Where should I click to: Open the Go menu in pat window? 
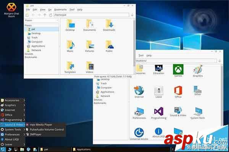coord(50,9)
